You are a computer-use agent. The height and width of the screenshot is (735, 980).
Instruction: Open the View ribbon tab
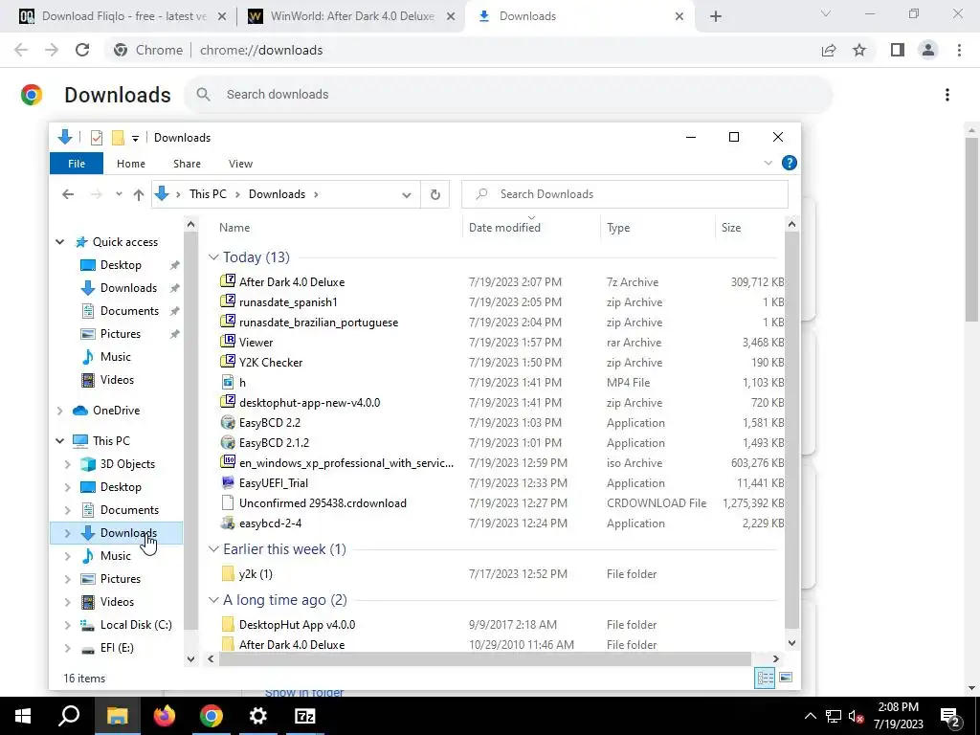tap(240, 164)
